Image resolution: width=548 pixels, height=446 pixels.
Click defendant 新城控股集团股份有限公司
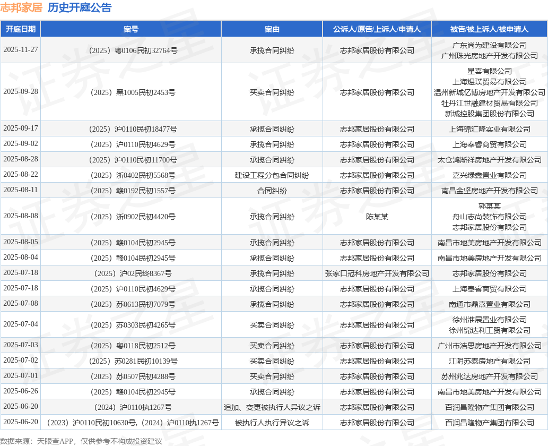pos(490,114)
